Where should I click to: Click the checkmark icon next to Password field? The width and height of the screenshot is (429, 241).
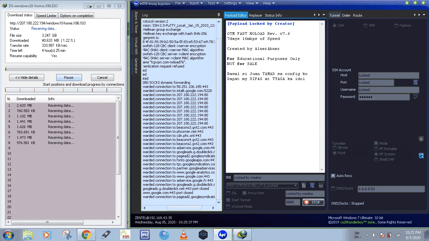(x=415, y=97)
